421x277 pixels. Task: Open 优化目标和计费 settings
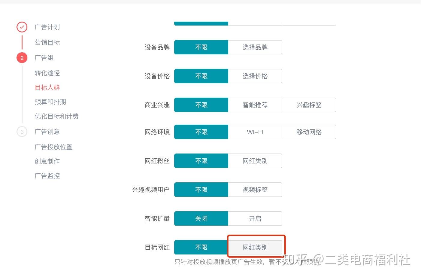[56, 116]
